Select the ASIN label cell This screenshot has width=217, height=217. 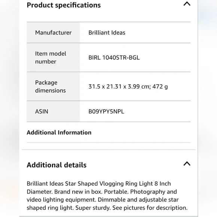click(x=53, y=111)
